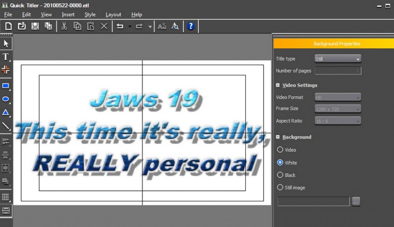This screenshot has width=394, height=227.
Task: Open an existing title file
Action: point(22,26)
